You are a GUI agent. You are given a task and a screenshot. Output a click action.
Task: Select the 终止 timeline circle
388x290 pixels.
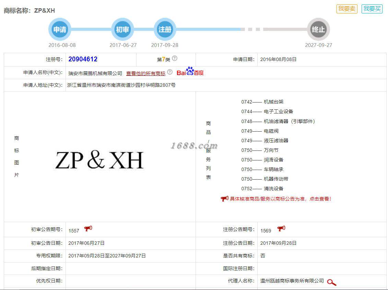pyautogui.click(x=318, y=29)
